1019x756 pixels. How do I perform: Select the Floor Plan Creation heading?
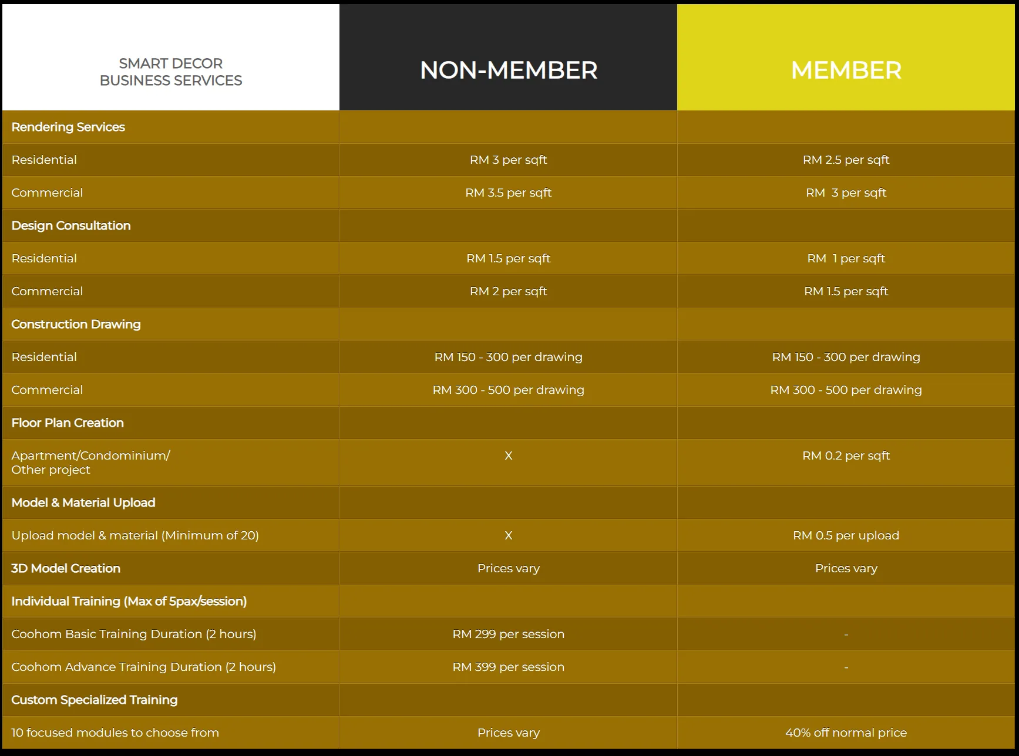coord(68,423)
